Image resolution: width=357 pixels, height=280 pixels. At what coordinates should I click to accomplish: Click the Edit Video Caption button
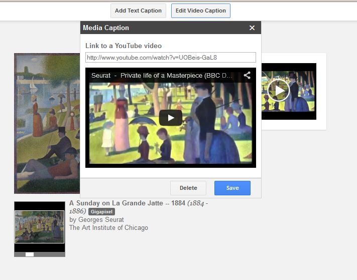point(200,11)
